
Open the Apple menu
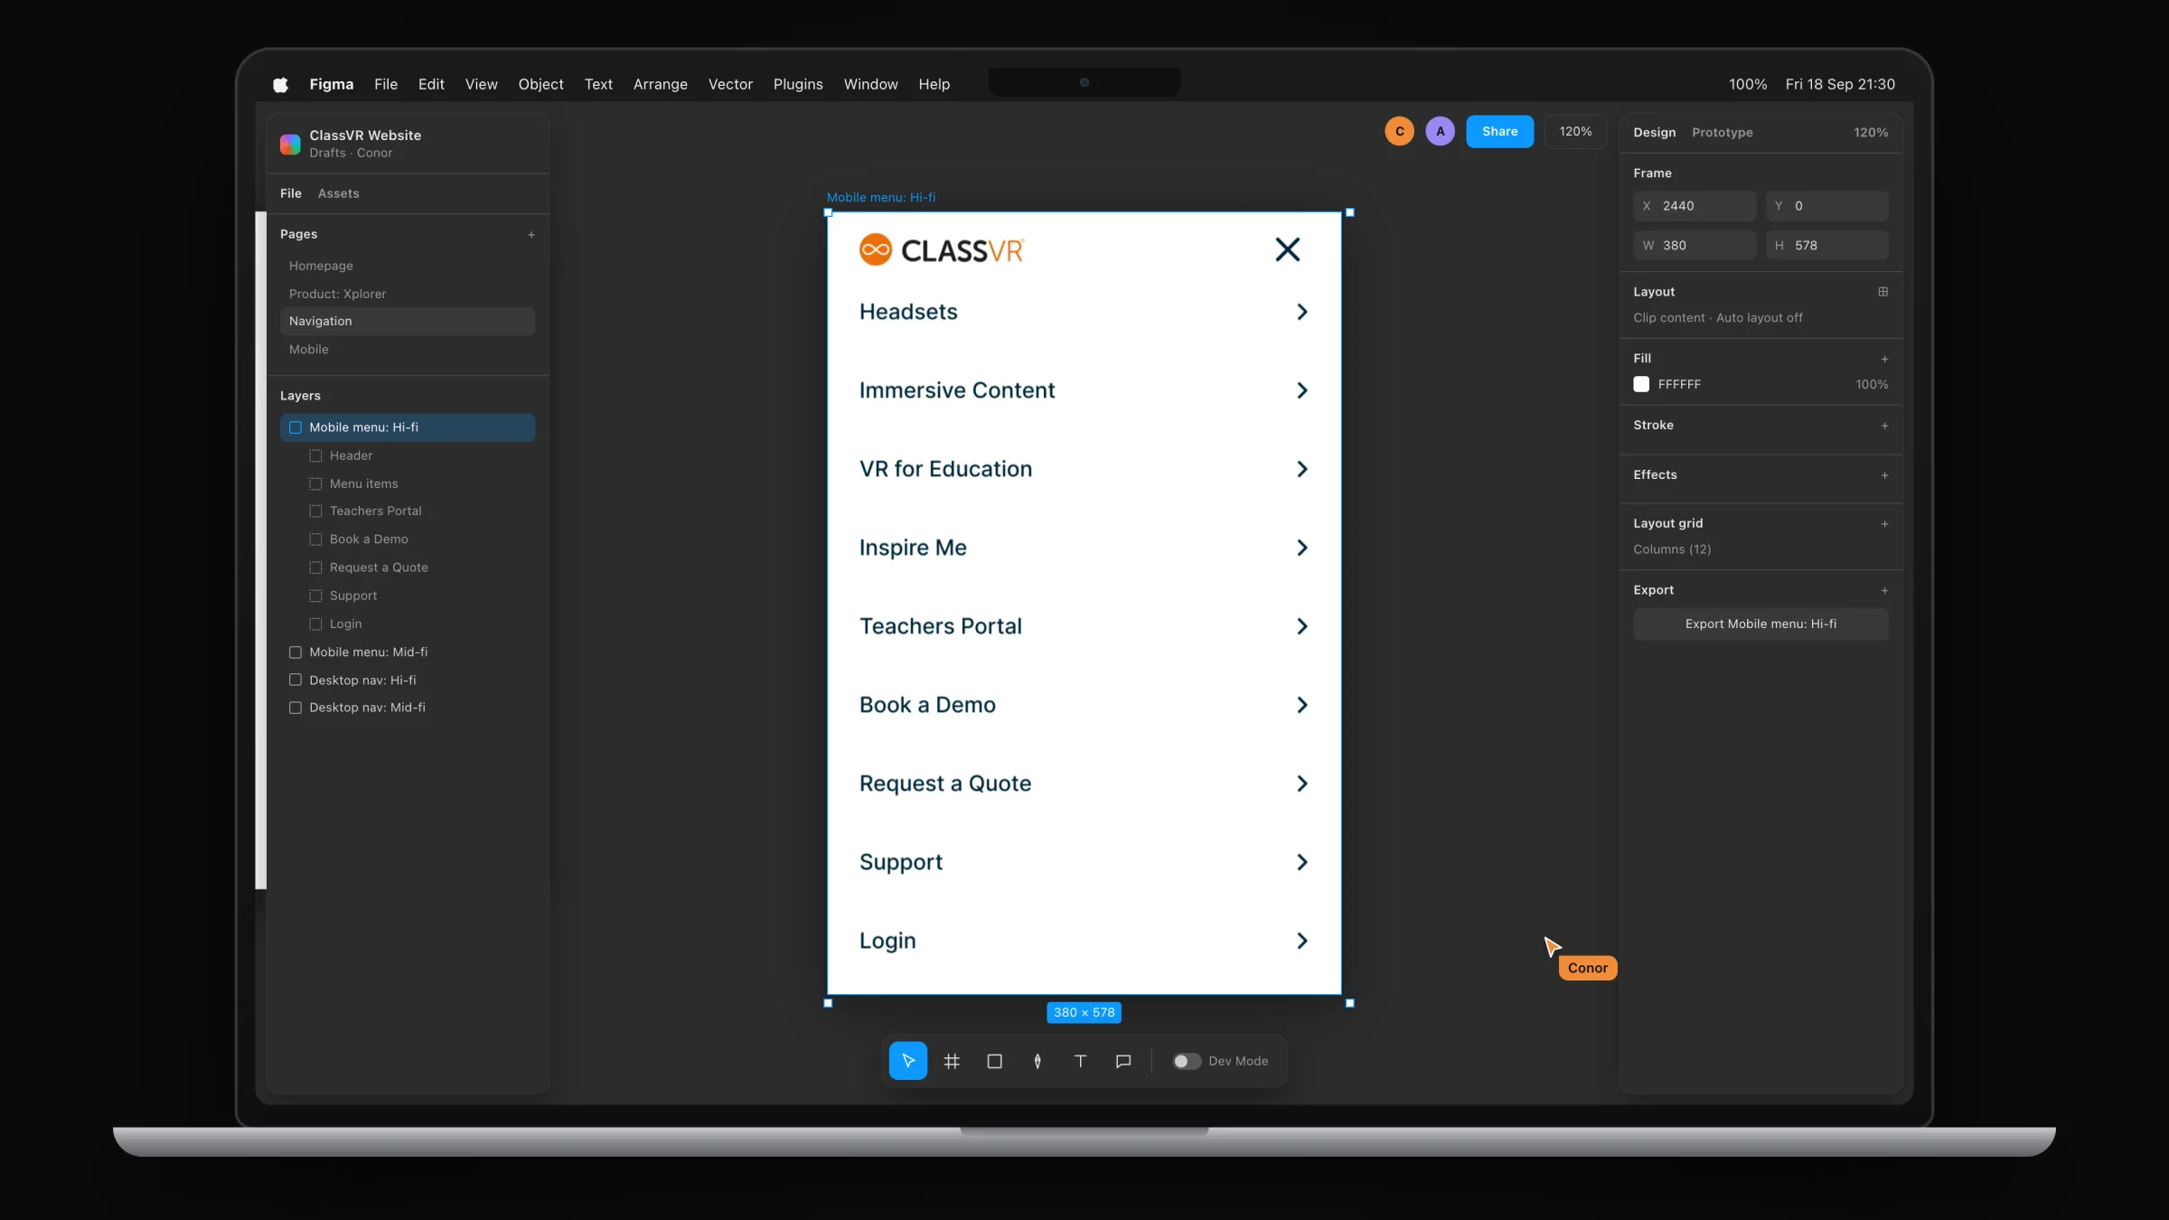click(281, 84)
